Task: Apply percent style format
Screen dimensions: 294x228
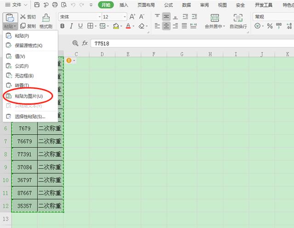Action: (270, 26)
